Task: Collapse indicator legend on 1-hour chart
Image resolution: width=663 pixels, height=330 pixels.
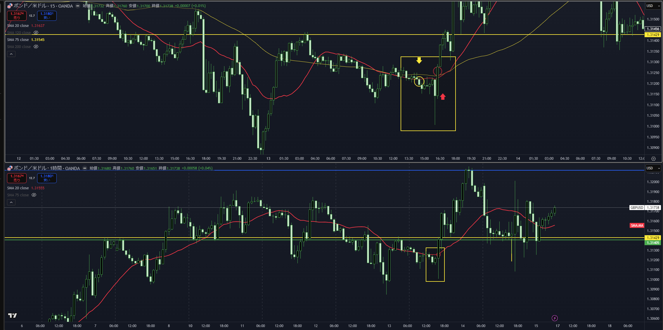Action: [x=11, y=202]
